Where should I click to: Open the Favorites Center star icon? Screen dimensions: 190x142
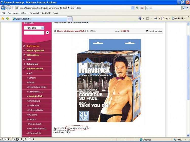tap(3, 18)
